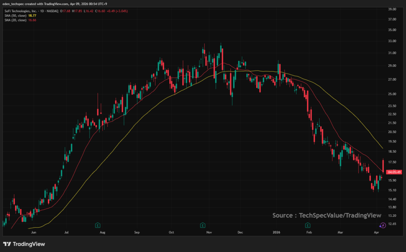Open the earnings marker icon near February
The height and width of the screenshot is (252, 406).
point(307,225)
